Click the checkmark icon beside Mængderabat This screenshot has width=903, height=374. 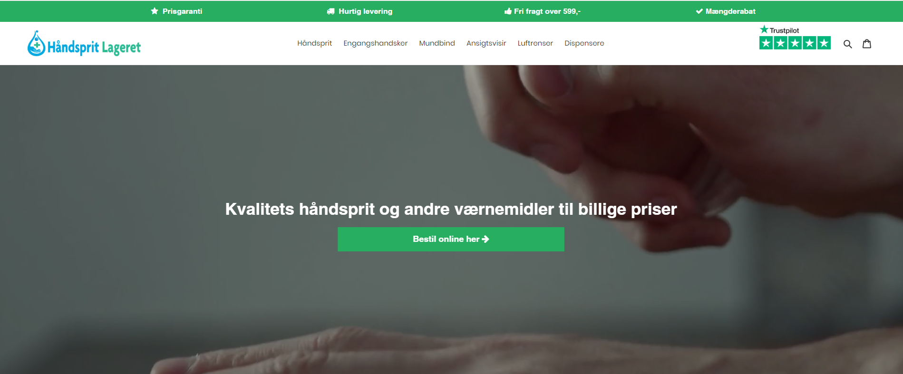coord(699,11)
